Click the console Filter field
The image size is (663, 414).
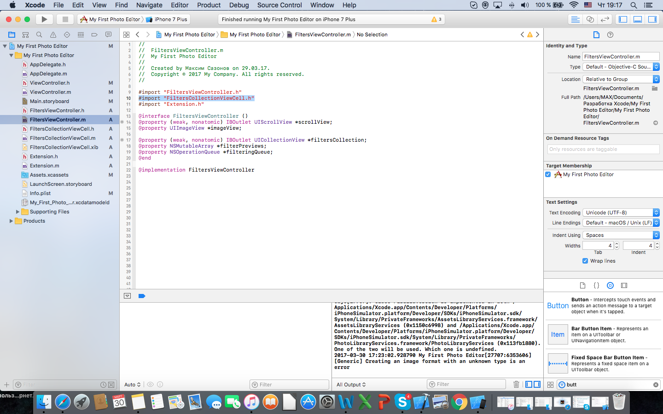(466, 384)
